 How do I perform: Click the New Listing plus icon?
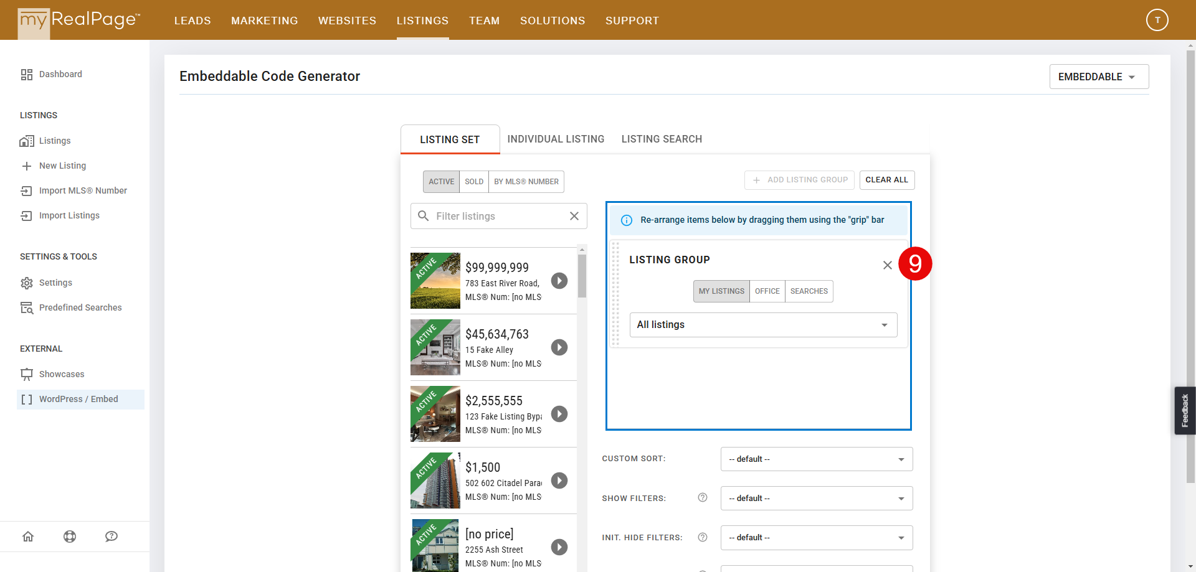(x=27, y=166)
